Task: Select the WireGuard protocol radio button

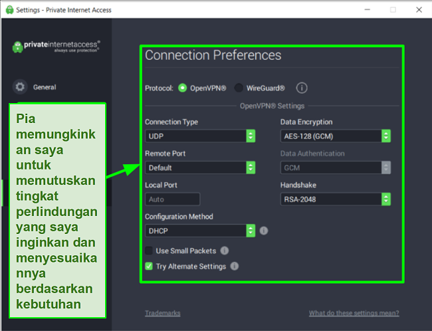Action: pyautogui.click(x=239, y=88)
